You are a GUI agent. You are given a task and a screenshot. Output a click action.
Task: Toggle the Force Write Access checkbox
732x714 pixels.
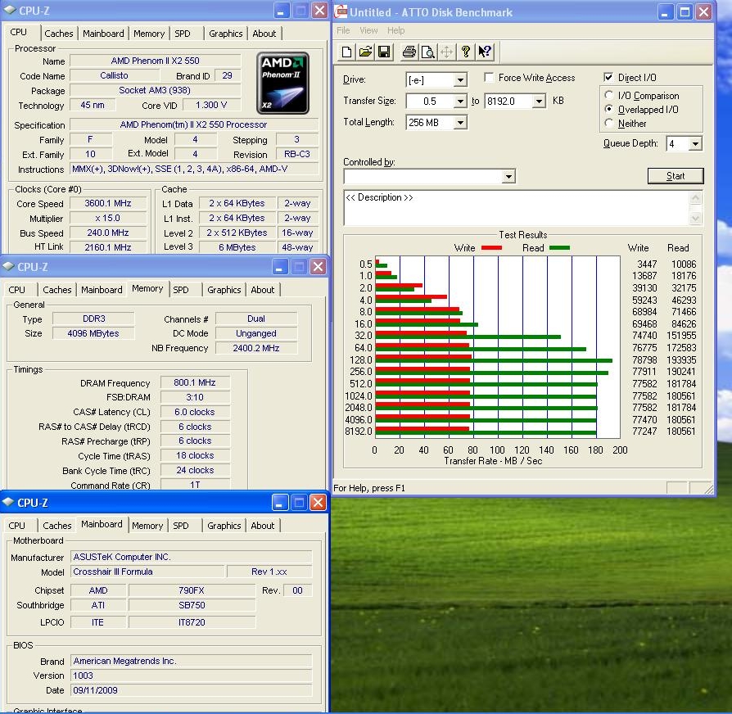coord(489,78)
